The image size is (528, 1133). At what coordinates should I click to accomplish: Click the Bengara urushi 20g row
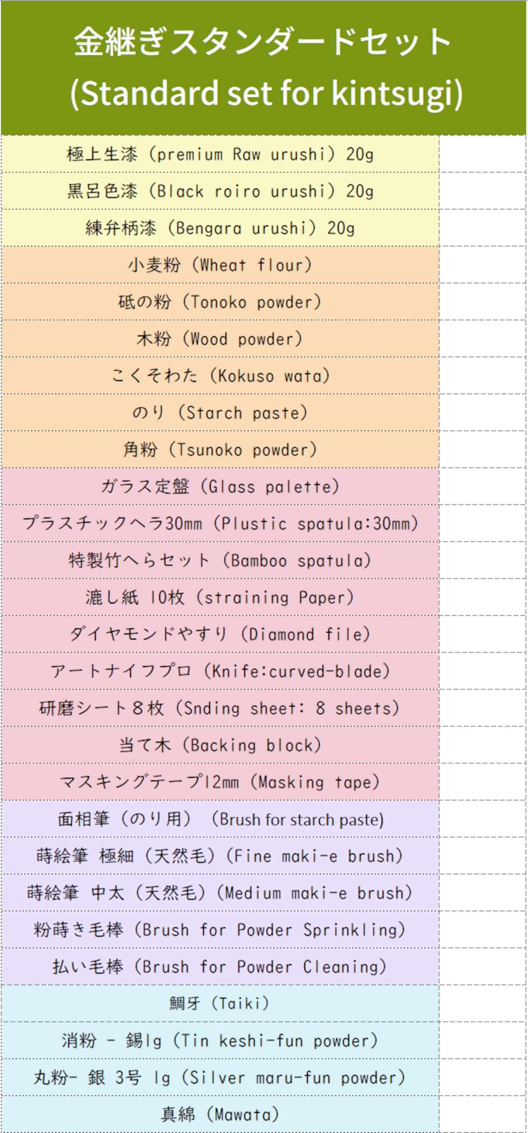220,228
